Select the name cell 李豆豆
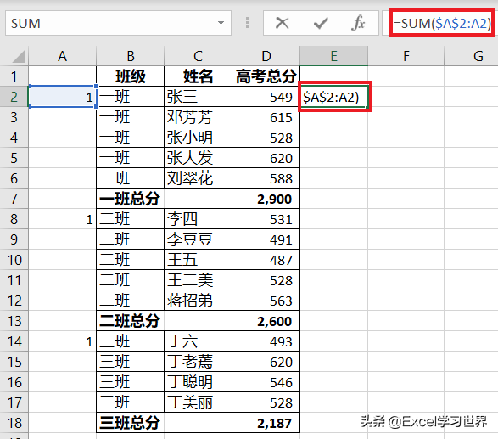This screenshot has width=498, height=439. (x=198, y=239)
